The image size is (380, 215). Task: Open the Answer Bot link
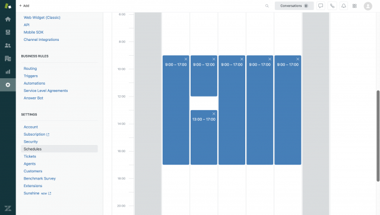[x=33, y=98]
